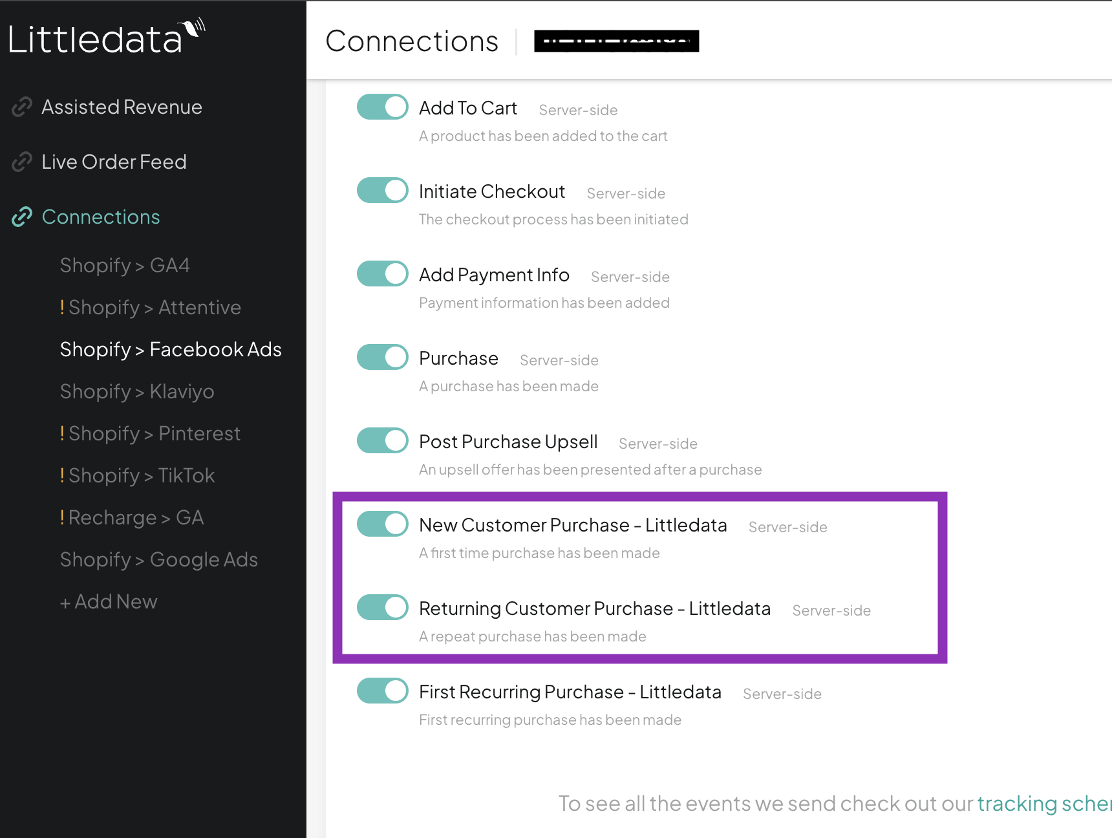Viewport: 1112px width, 838px height.
Task: Go to Shopify > Google Ads connection
Action: [159, 560]
